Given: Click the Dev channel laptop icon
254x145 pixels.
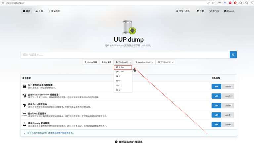Looking at the screenshot, I should coord(24,115).
